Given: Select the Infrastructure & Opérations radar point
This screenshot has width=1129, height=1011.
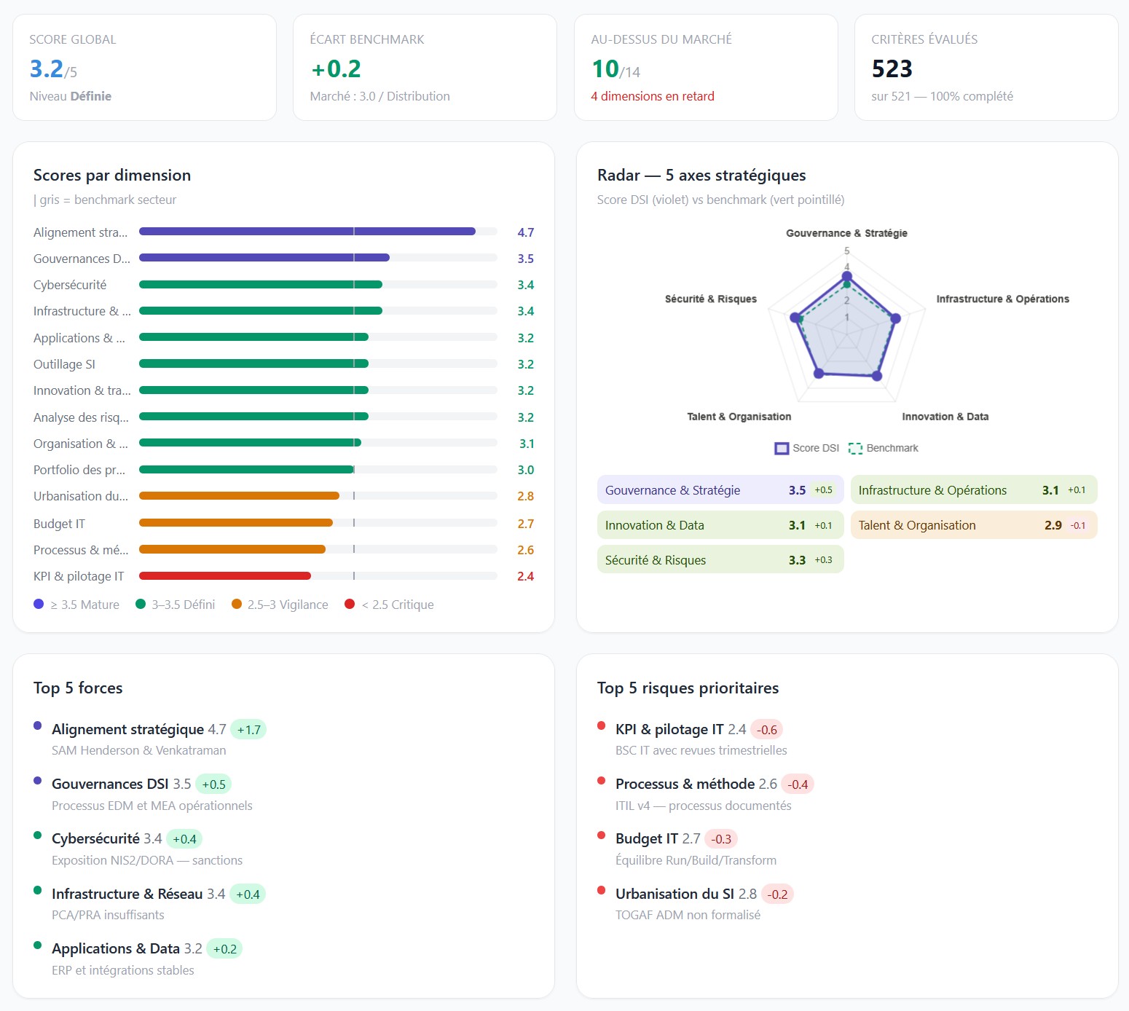Looking at the screenshot, I should [x=896, y=318].
